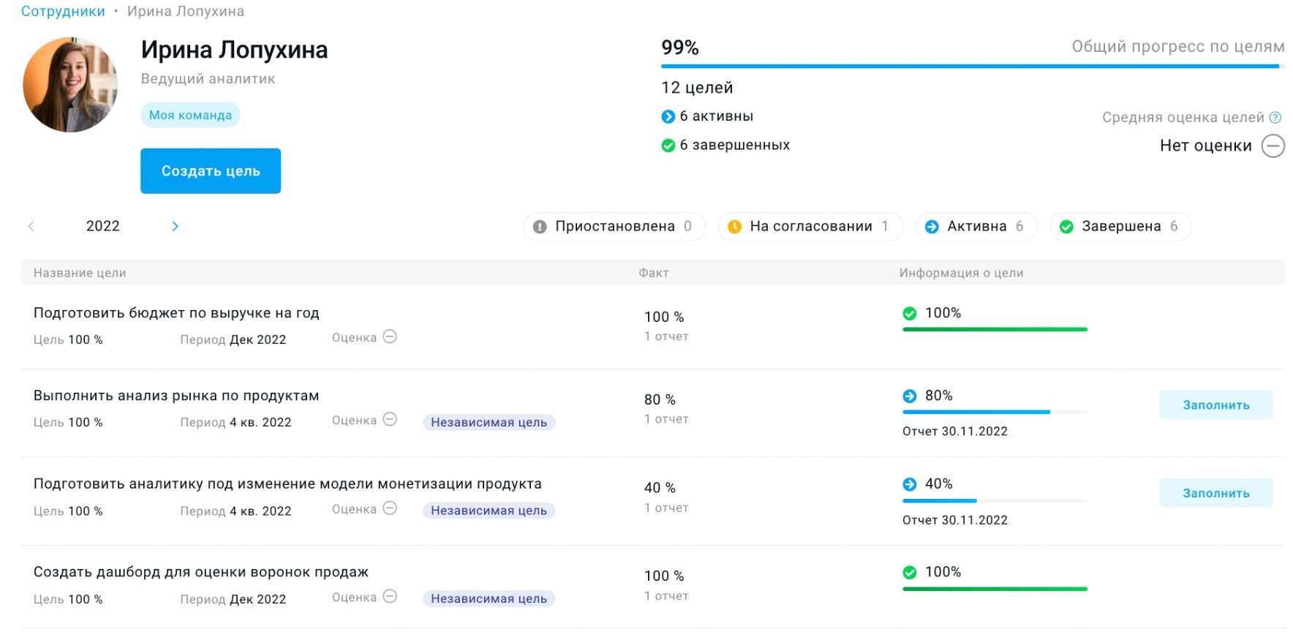Click the Оценка icon for Выполнить анализ рынка
This screenshot has height=632, width=1293.
point(391,420)
